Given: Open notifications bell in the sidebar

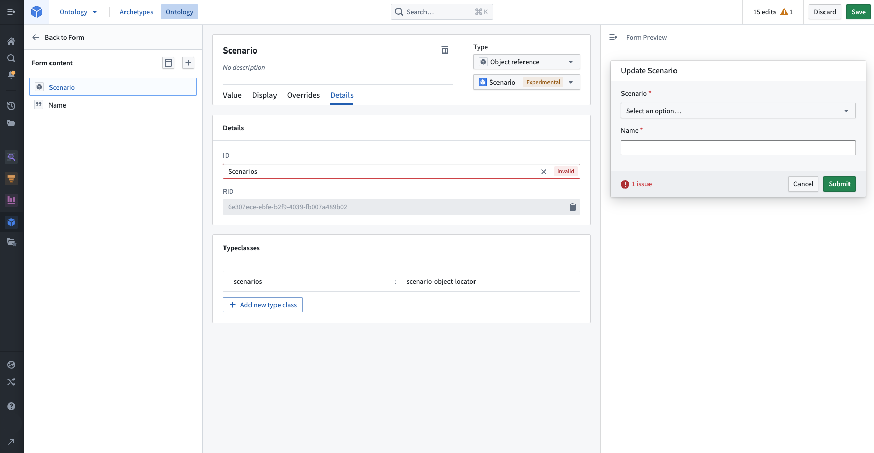Looking at the screenshot, I should [11, 75].
